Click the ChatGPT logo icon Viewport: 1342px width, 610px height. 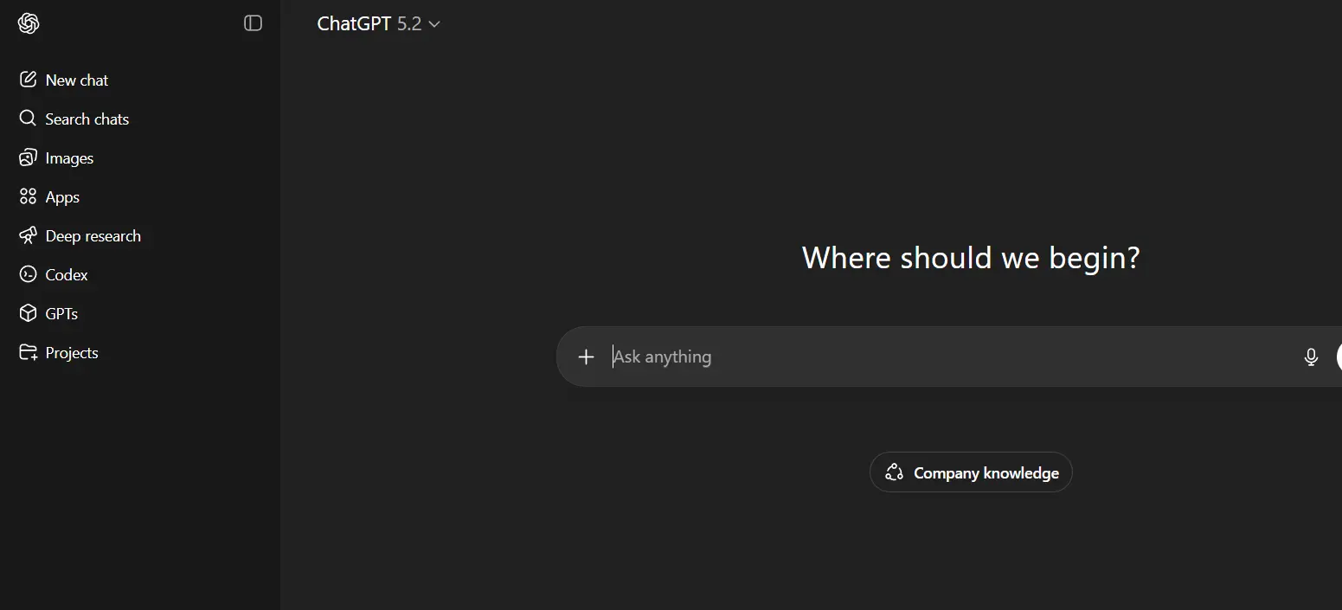pyautogui.click(x=29, y=23)
